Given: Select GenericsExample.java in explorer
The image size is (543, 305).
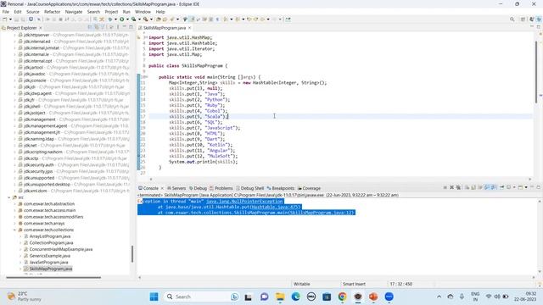Looking at the screenshot, I should pyautogui.click(x=49, y=256).
